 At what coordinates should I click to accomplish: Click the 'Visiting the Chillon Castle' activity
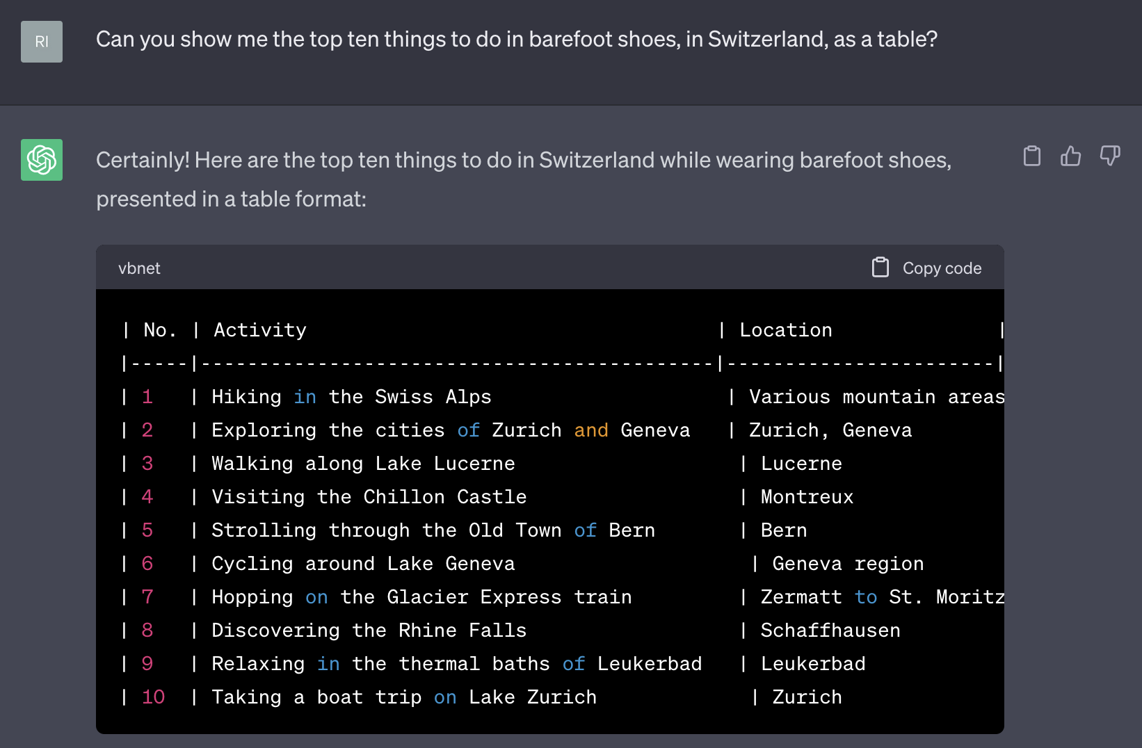369,497
